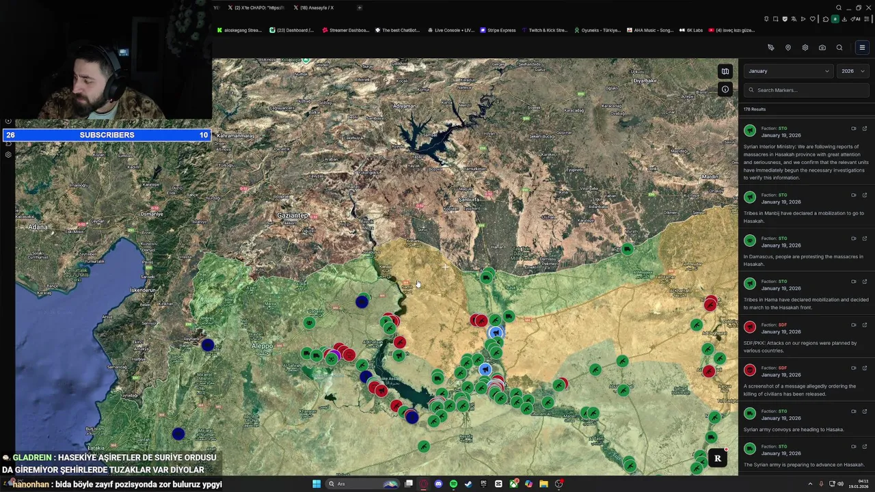
Task: Open the '6K Labs' bookmark
Action: 691,30
